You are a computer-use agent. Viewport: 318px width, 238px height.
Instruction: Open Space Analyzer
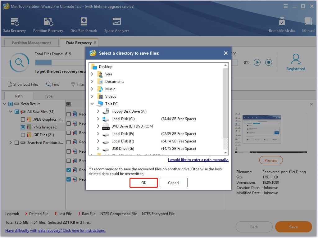[117, 25]
